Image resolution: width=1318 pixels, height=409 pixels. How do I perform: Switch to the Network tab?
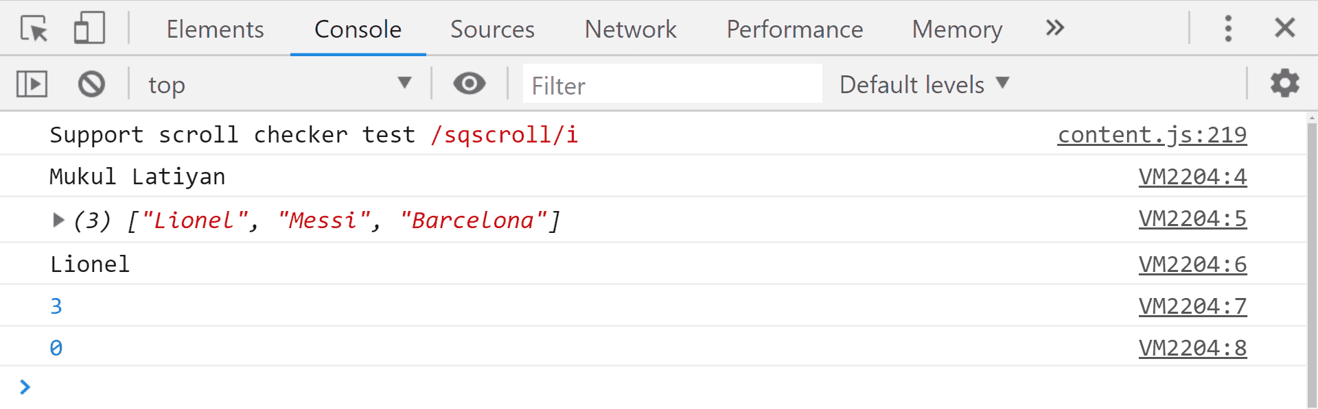(x=630, y=29)
